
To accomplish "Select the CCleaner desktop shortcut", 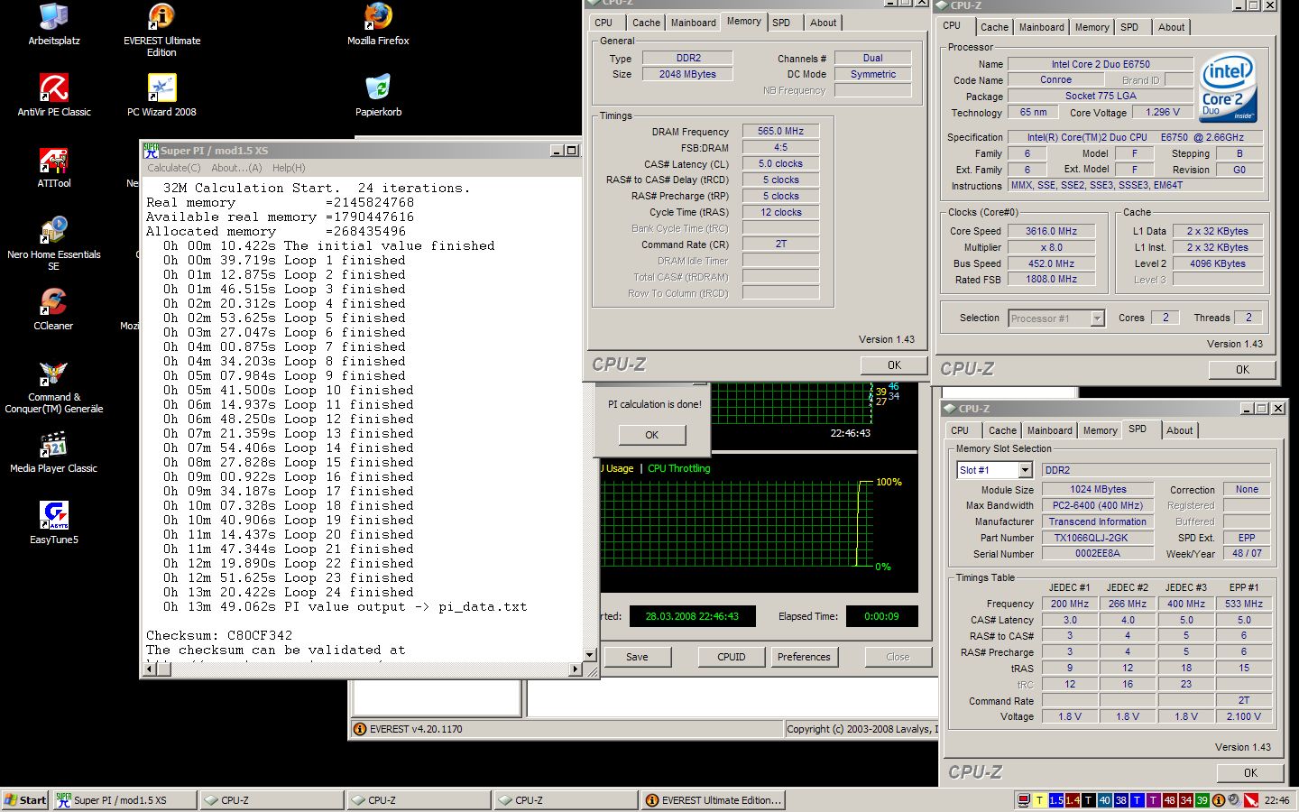I will (54, 309).
